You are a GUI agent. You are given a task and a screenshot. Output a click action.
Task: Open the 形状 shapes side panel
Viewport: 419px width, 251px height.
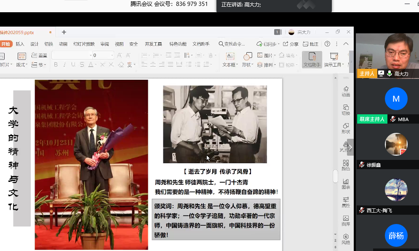pos(346,128)
